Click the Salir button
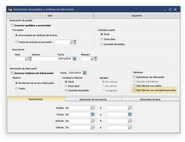The width and height of the screenshot is (185, 142). click(50, 15)
